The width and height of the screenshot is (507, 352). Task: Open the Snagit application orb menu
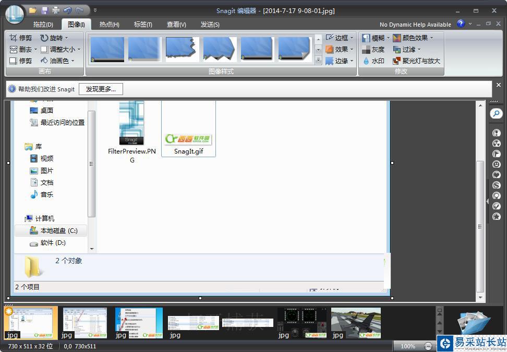point(14,14)
